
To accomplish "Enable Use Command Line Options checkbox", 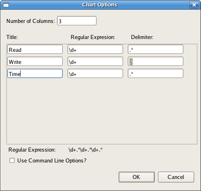I will point(12,160).
